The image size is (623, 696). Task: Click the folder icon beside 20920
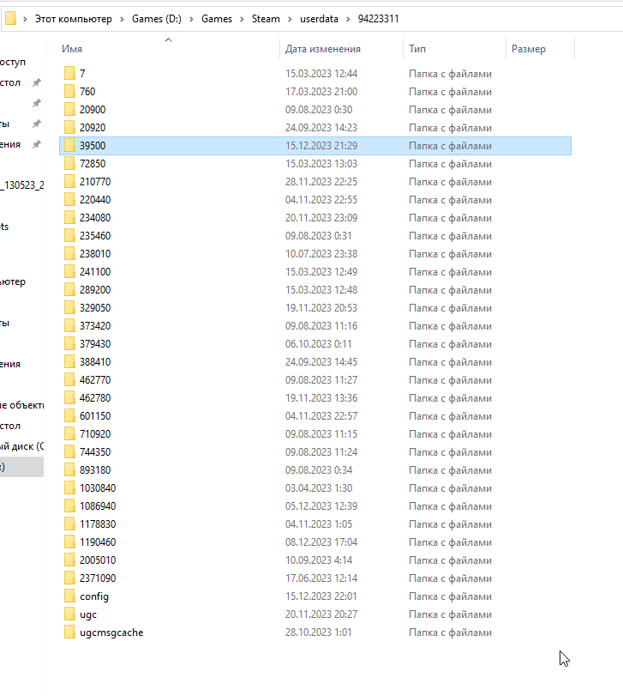69,127
